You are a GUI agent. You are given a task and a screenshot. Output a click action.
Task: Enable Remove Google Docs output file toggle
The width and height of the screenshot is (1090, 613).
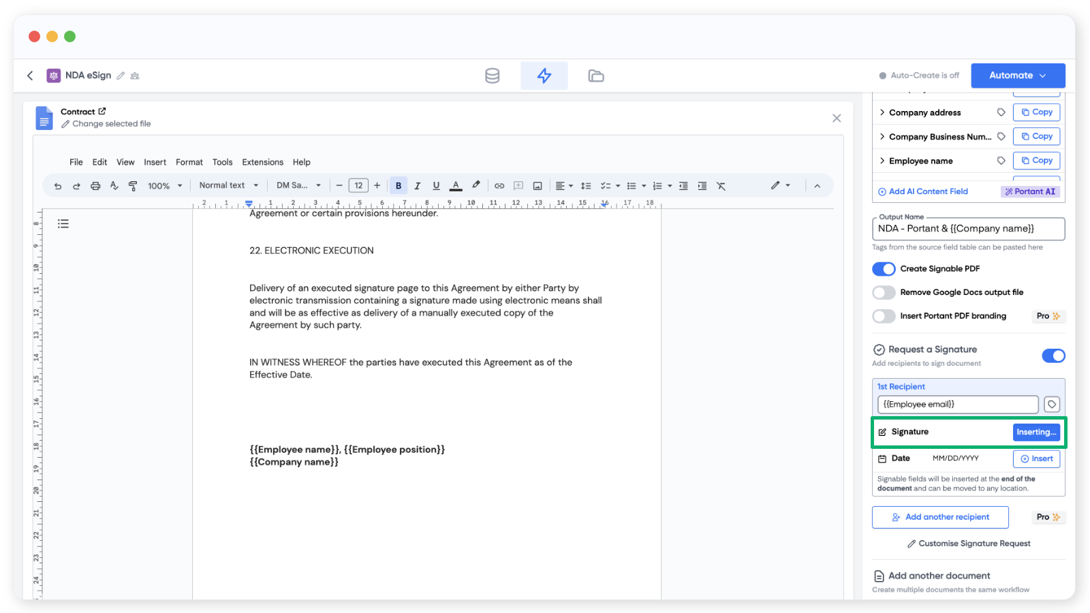884,293
